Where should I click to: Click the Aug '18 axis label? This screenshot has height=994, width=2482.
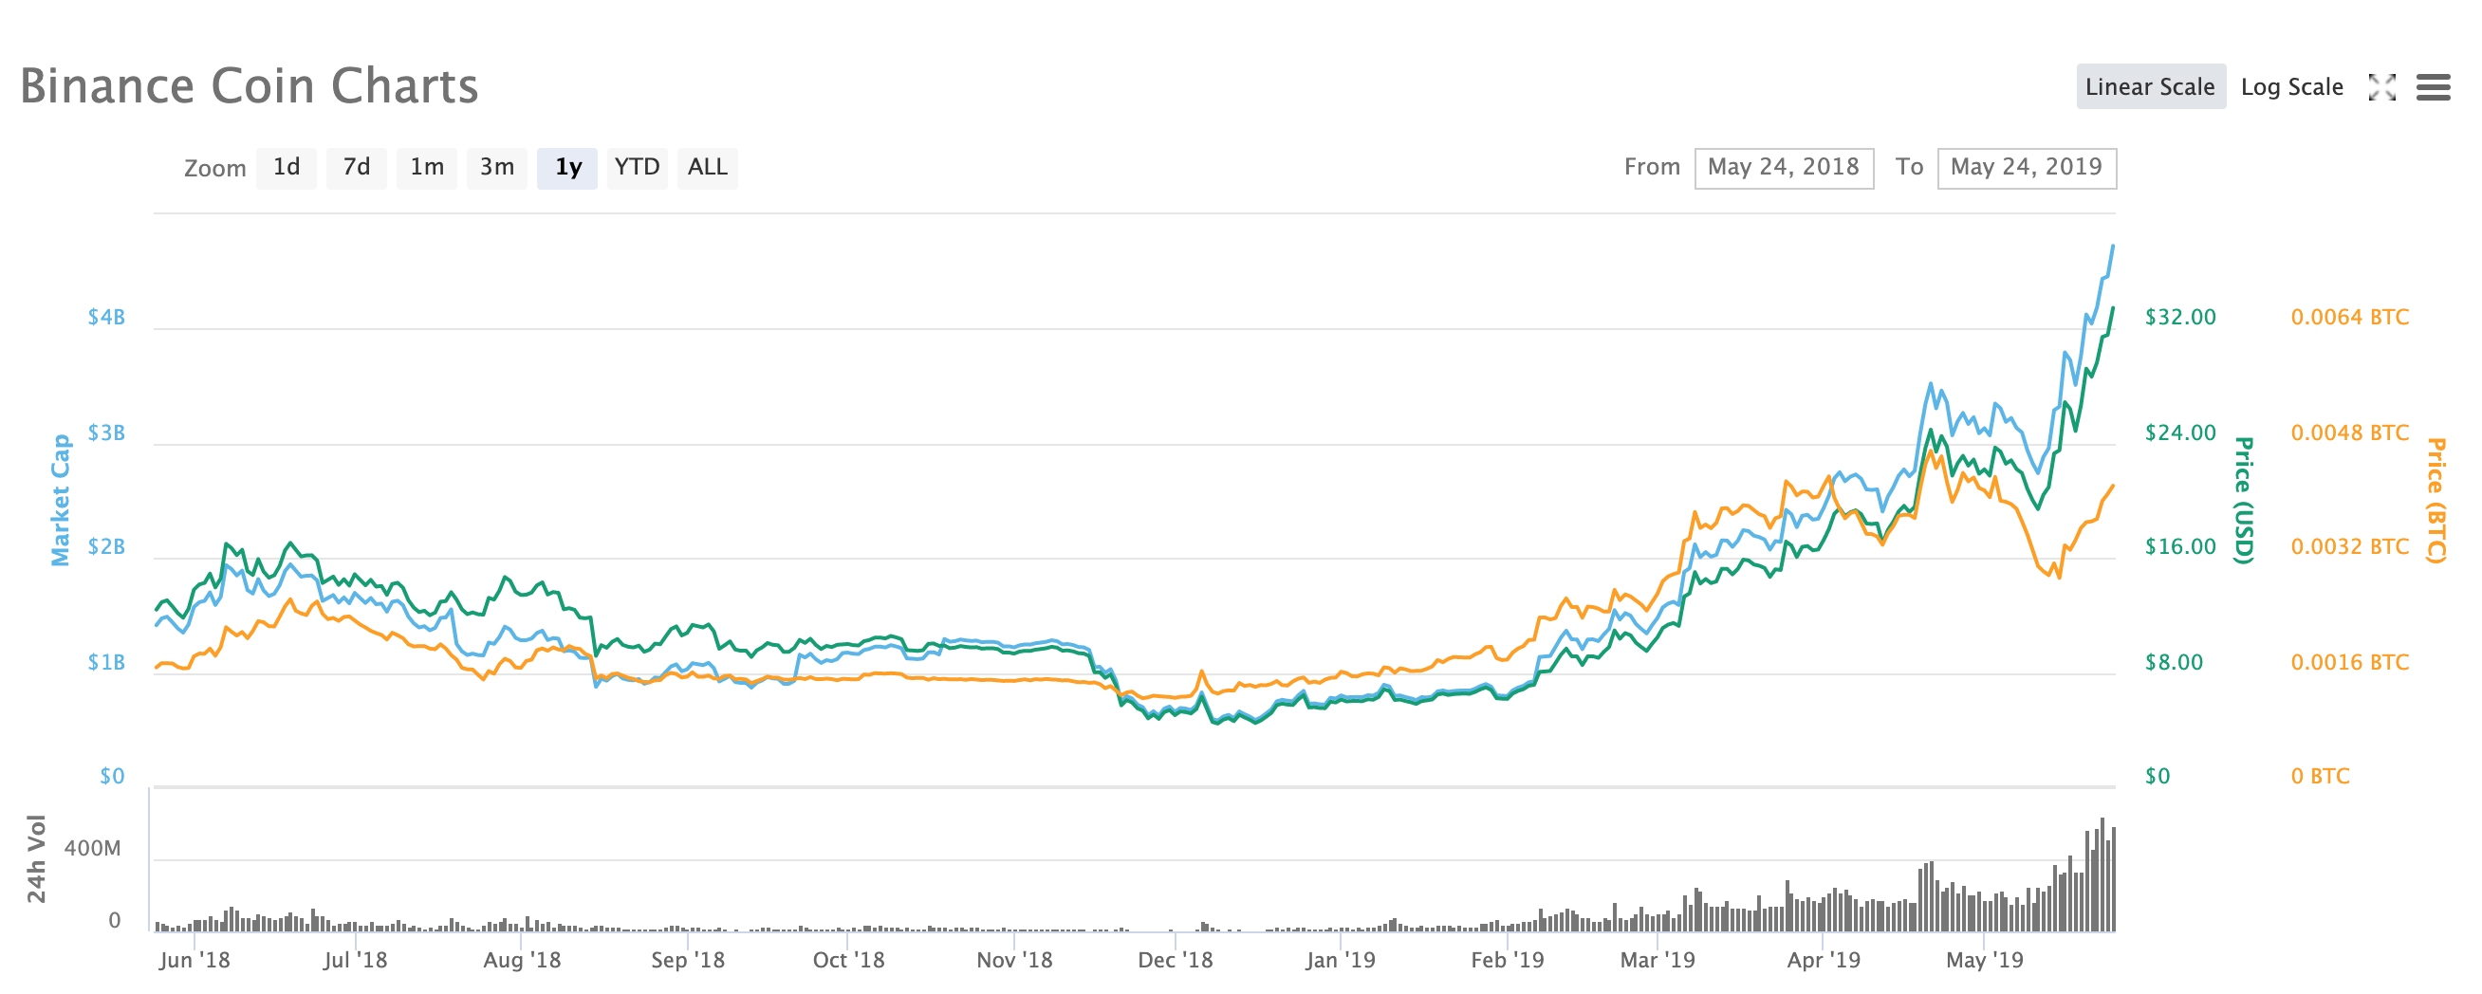coord(521,960)
